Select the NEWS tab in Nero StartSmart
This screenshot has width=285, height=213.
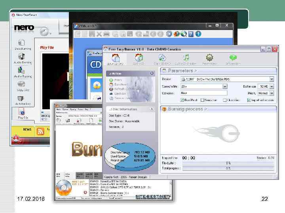click(x=27, y=129)
